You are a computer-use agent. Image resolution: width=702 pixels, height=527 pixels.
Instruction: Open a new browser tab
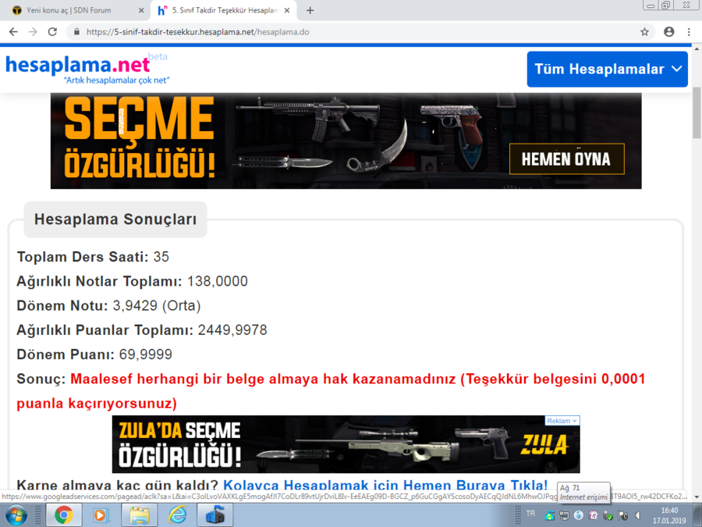click(310, 10)
